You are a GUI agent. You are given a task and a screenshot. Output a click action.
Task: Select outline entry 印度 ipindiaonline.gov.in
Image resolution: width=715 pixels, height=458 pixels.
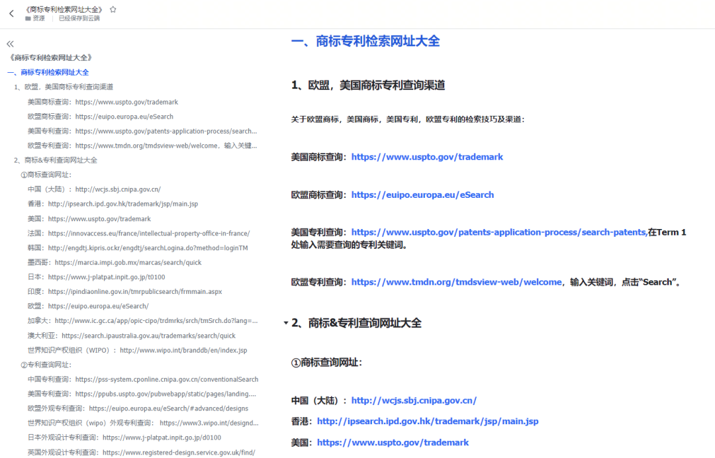click(x=124, y=292)
